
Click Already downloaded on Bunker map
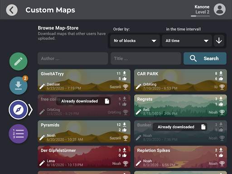pos(180,127)
